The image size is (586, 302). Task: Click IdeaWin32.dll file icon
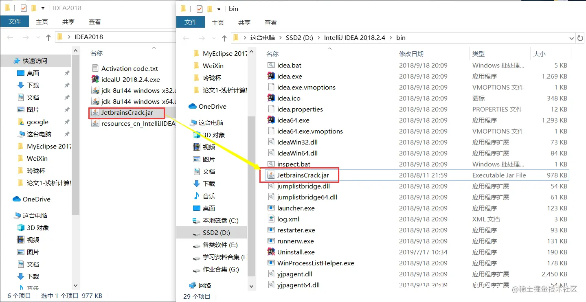coord(271,142)
